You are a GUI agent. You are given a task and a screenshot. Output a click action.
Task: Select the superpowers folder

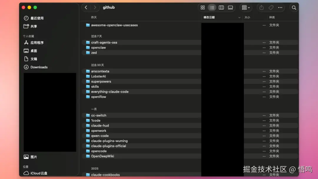[101, 81]
